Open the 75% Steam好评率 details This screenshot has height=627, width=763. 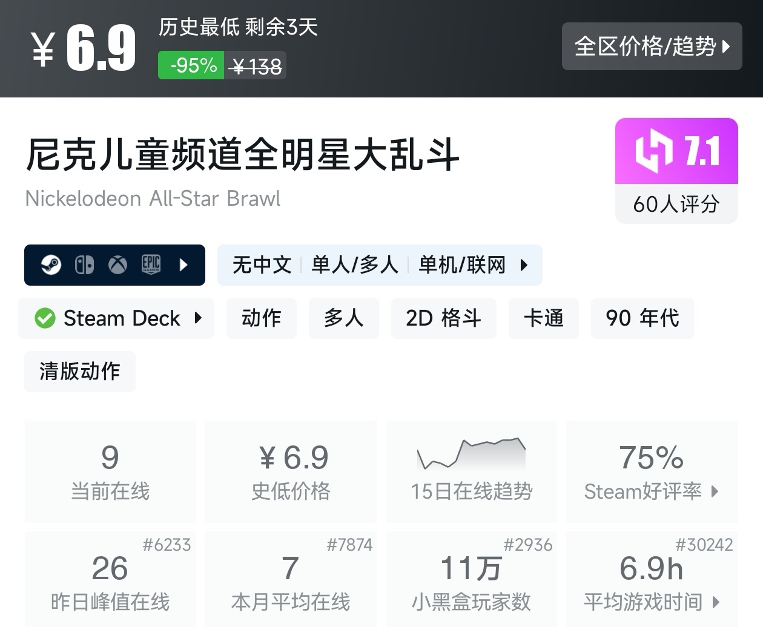click(x=652, y=472)
